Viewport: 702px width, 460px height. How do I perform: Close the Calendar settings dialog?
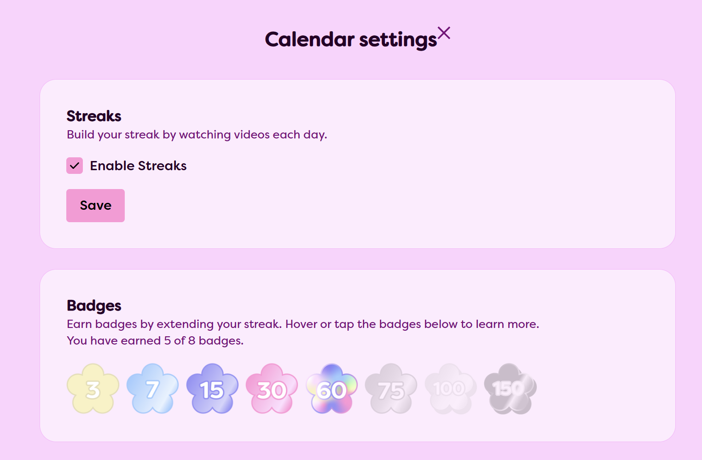[444, 33]
